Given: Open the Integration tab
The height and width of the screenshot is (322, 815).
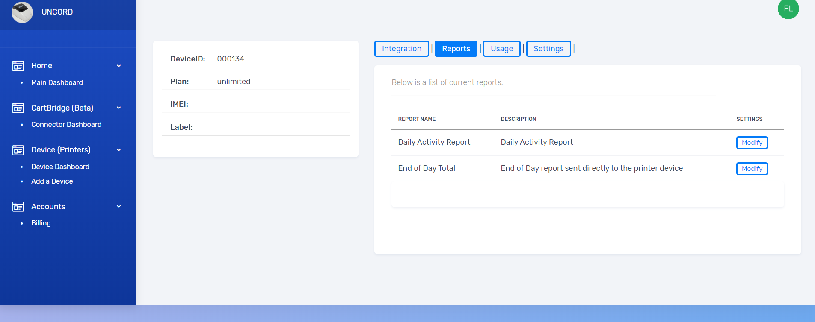Looking at the screenshot, I should click(x=402, y=49).
